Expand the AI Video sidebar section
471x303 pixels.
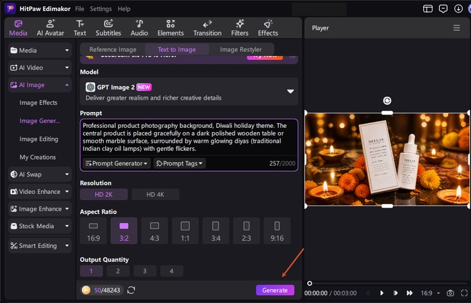40,67
